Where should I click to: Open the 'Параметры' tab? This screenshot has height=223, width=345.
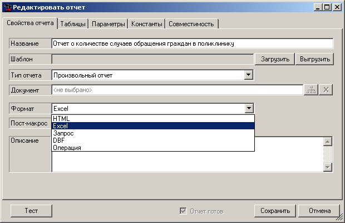tap(108, 24)
